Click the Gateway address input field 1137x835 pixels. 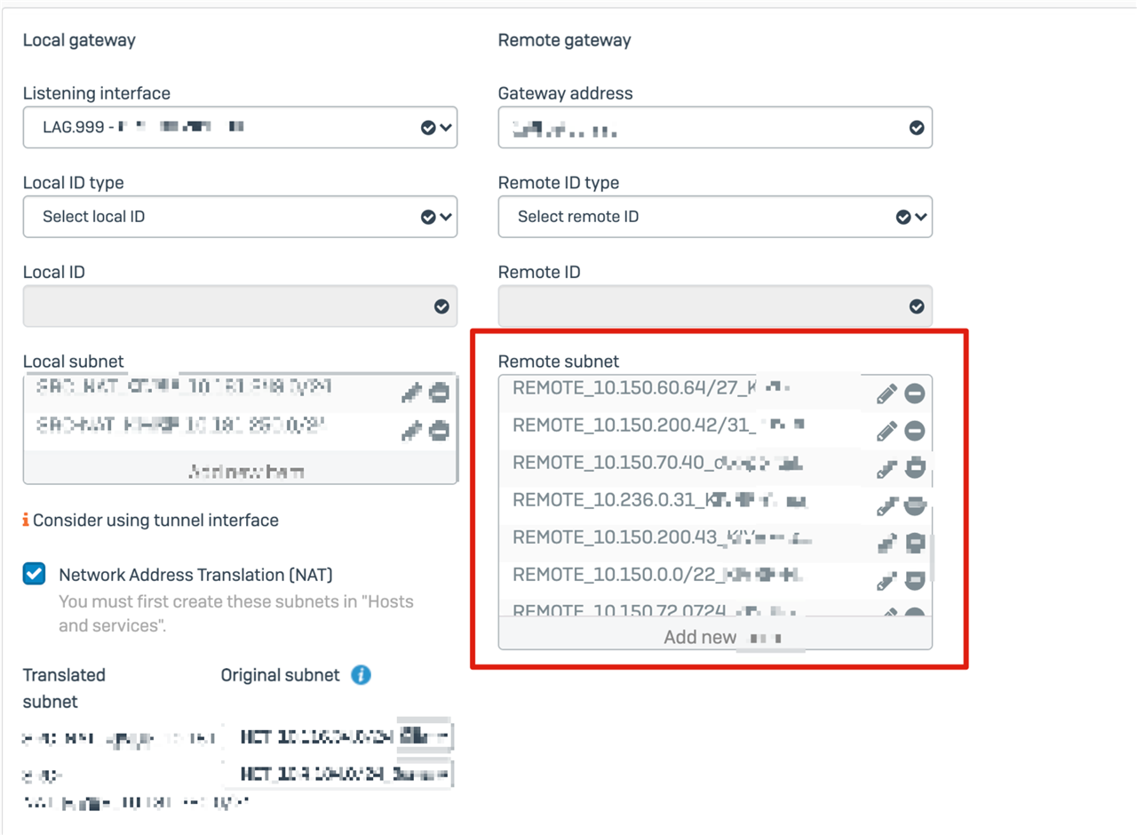click(715, 127)
